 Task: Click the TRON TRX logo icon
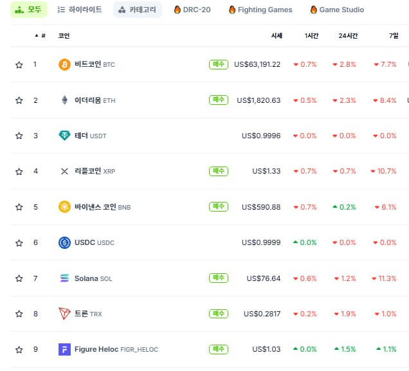click(64, 314)
